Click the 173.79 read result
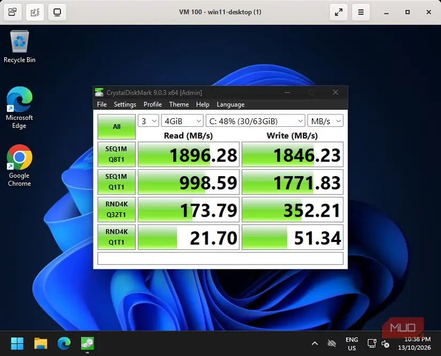 coord(189,209)
